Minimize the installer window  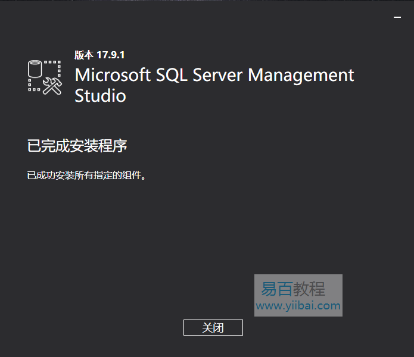397,18
